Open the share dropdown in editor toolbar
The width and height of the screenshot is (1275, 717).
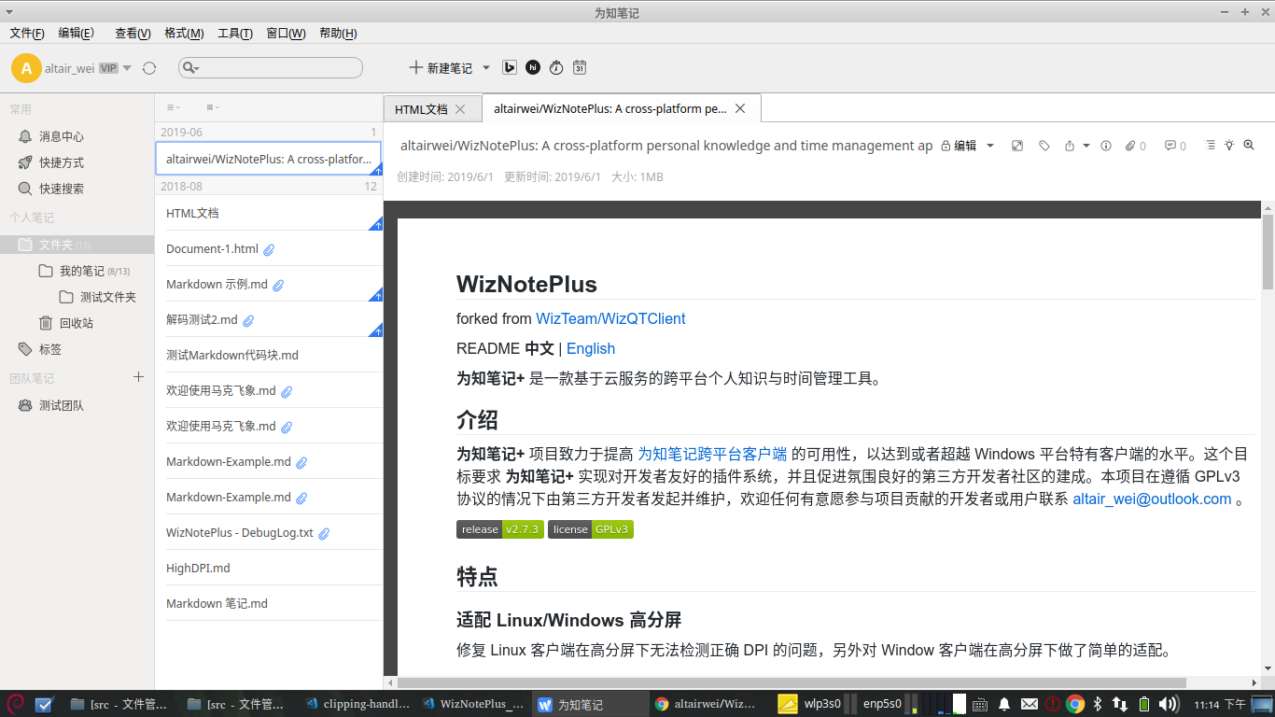coord(1070,146)
